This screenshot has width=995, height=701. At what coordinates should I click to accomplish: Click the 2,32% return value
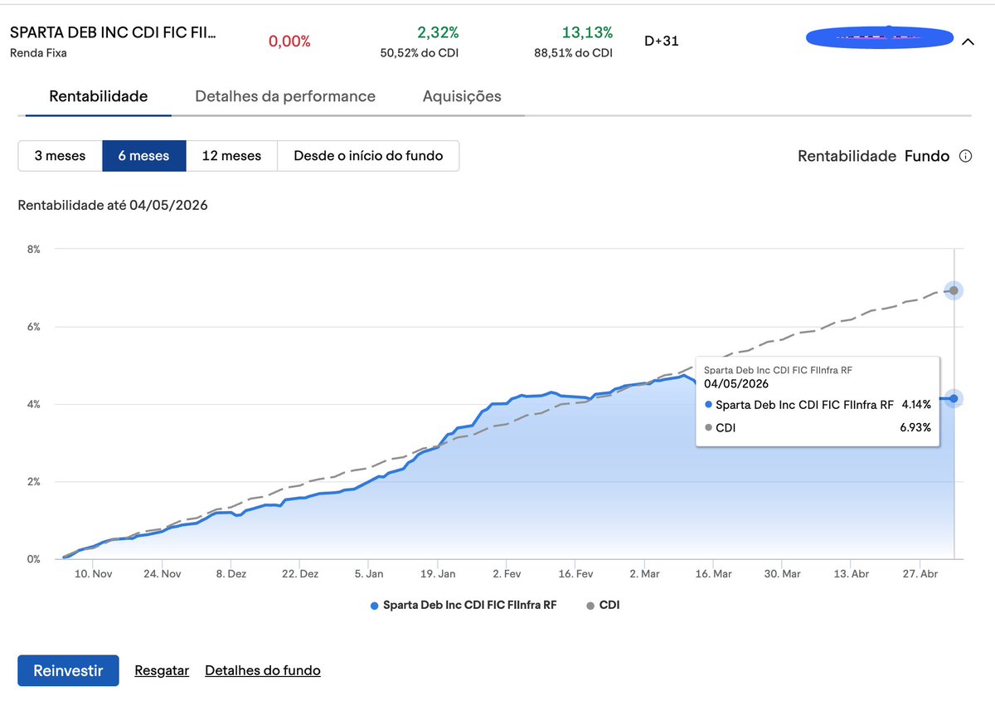click(438, 32)
